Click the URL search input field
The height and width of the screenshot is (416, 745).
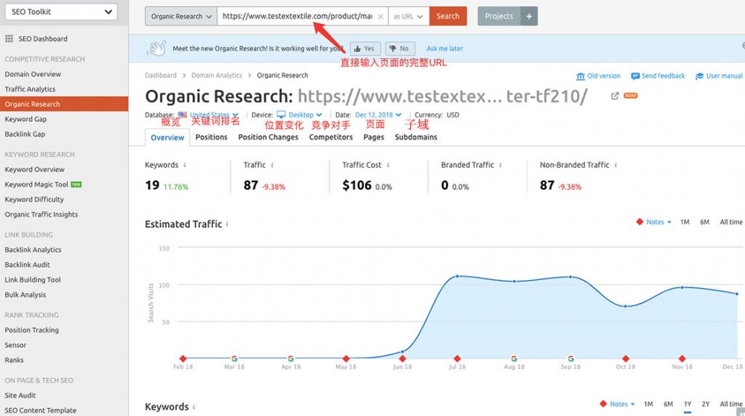pyautogui.click(x=297, y=16)
